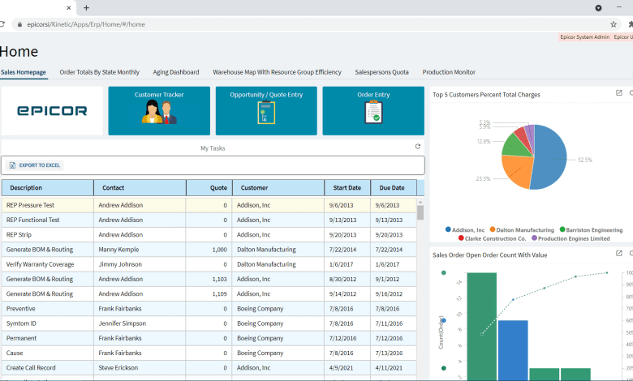
Task: Open the Salespersons Quota tab
Action: [381, 72]
